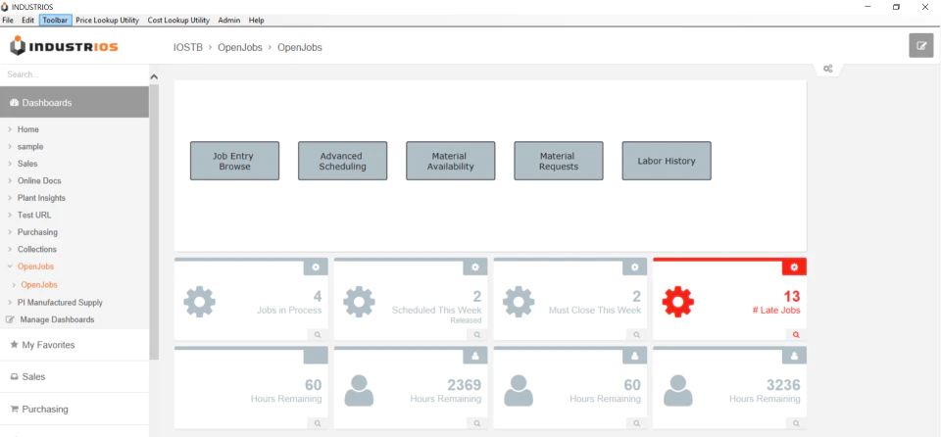Open the File menu

coord(8,20)
